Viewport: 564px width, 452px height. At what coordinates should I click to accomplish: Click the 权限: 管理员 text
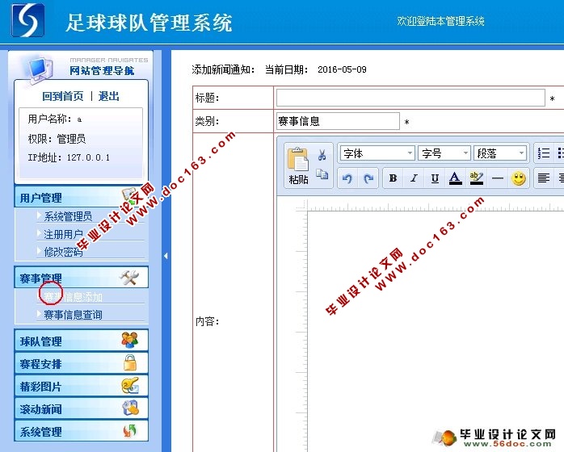point(57,139)
